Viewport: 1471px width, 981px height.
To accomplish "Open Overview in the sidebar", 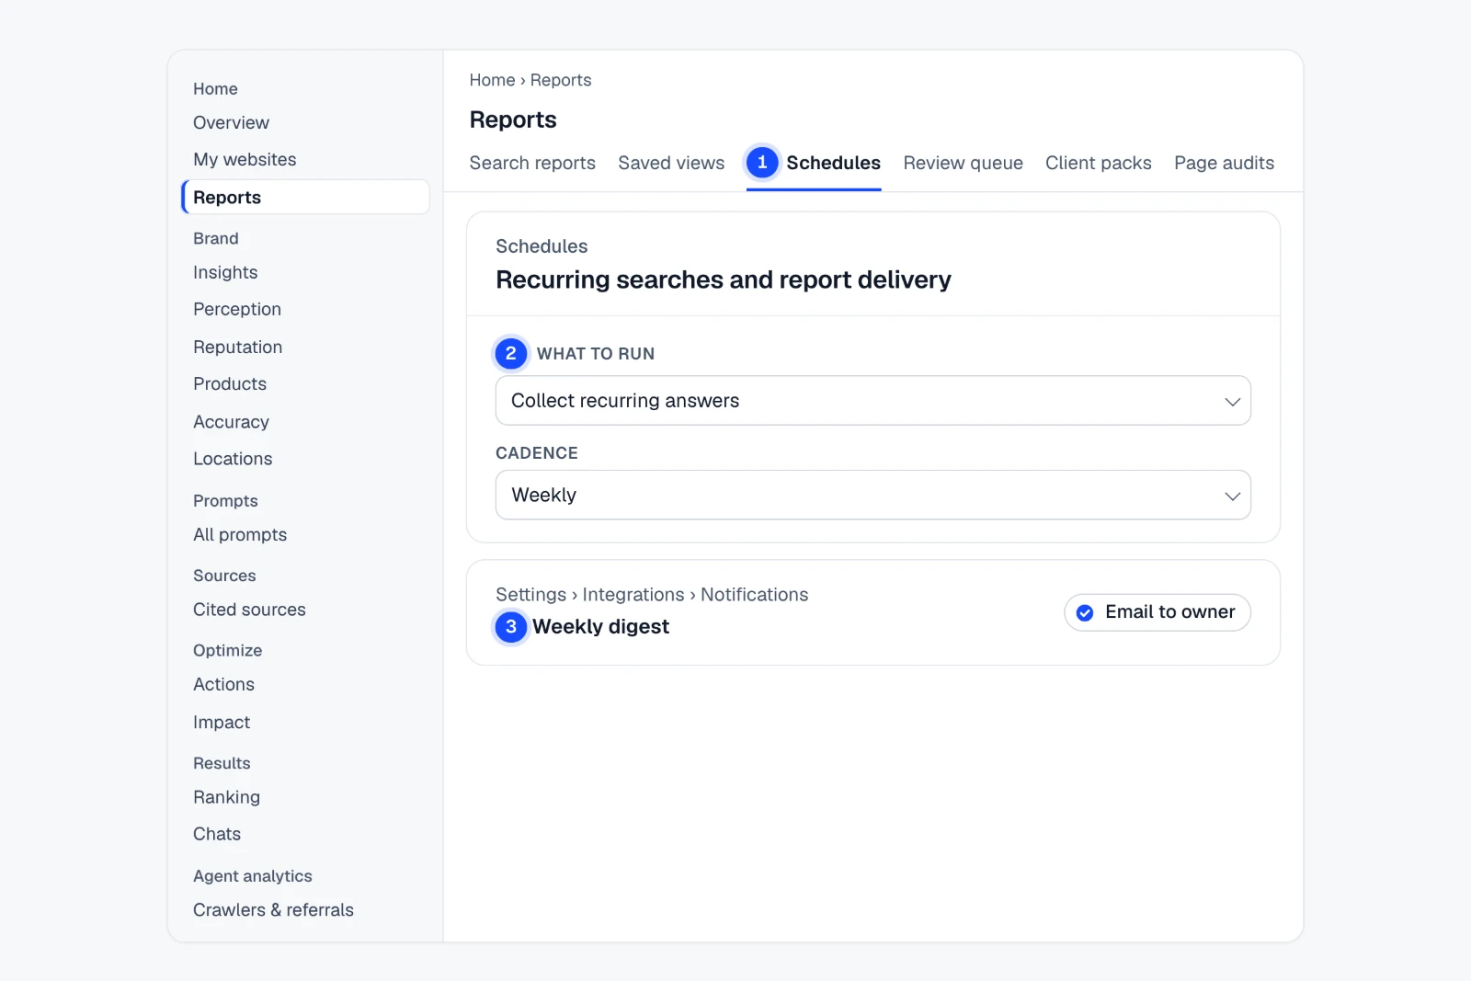I will [231, 123].
